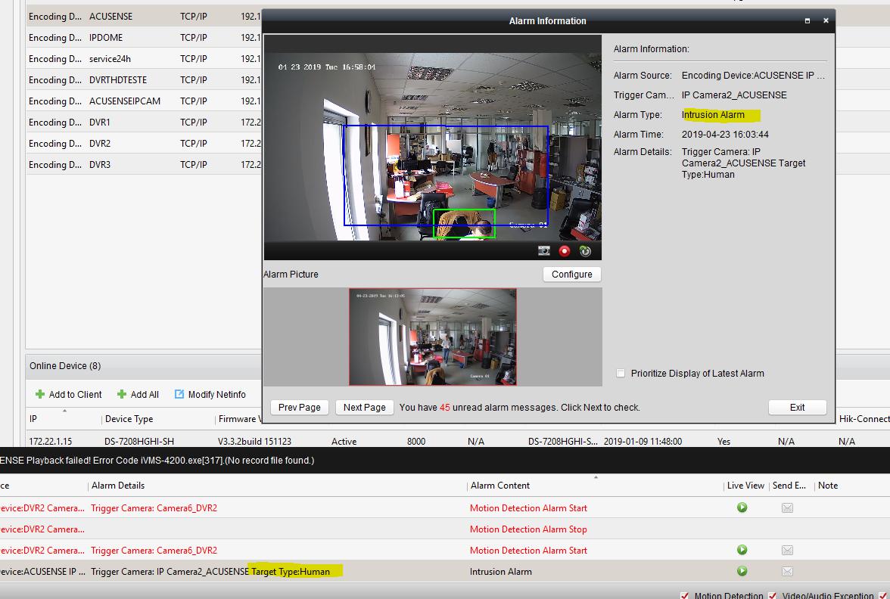Open live view for the Intrusion Alarm row
The height and width of the screenshot is (599, 890).
742,571
